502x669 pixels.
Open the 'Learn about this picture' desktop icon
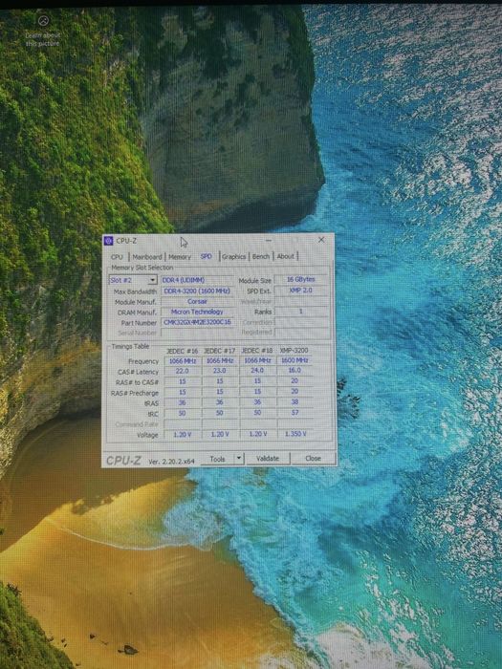(43, 31)
